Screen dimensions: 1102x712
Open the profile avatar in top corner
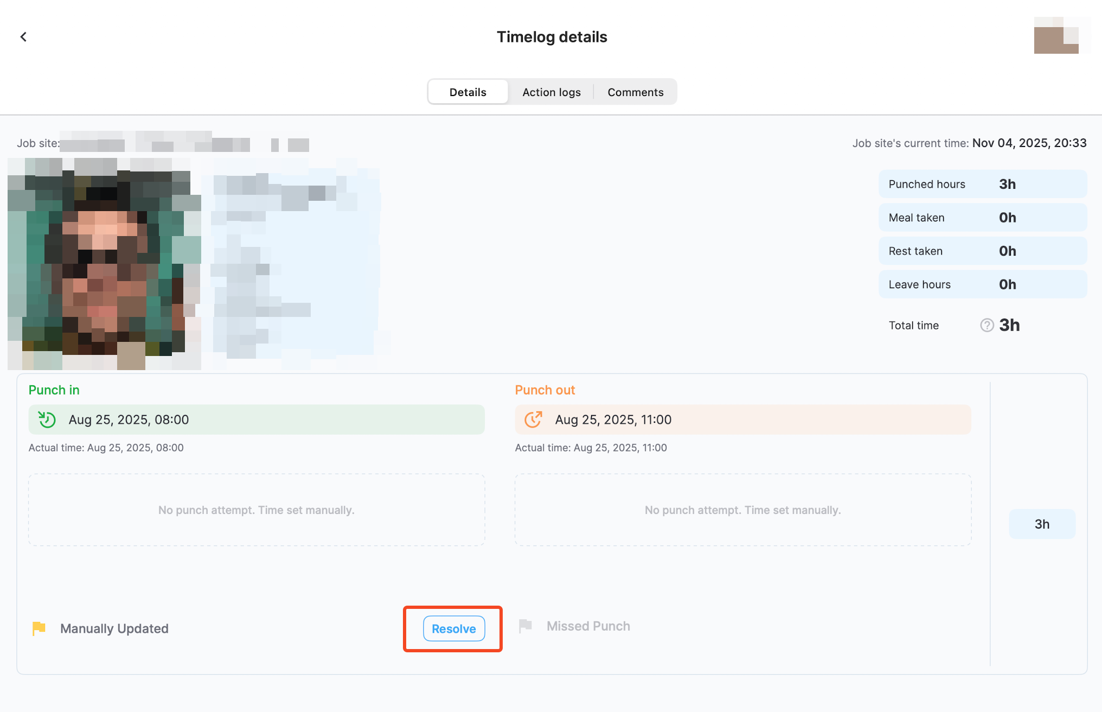1056,36
